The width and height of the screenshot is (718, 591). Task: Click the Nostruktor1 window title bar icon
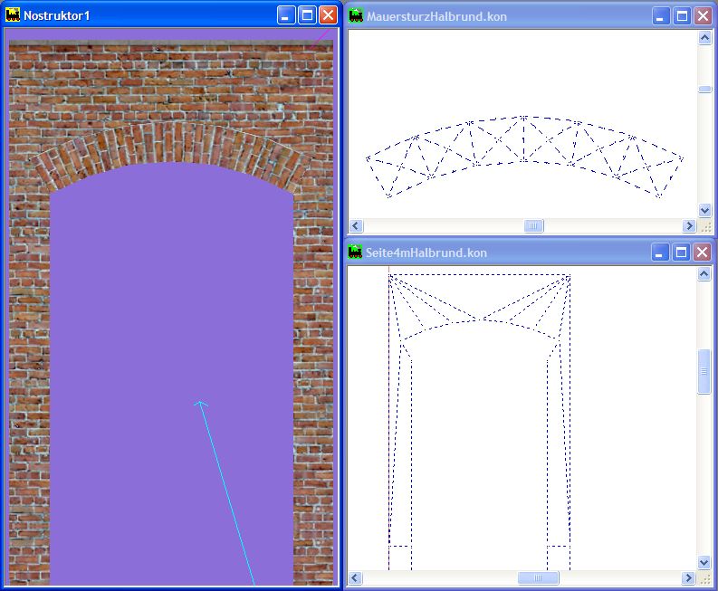click(x=13, y=15)
